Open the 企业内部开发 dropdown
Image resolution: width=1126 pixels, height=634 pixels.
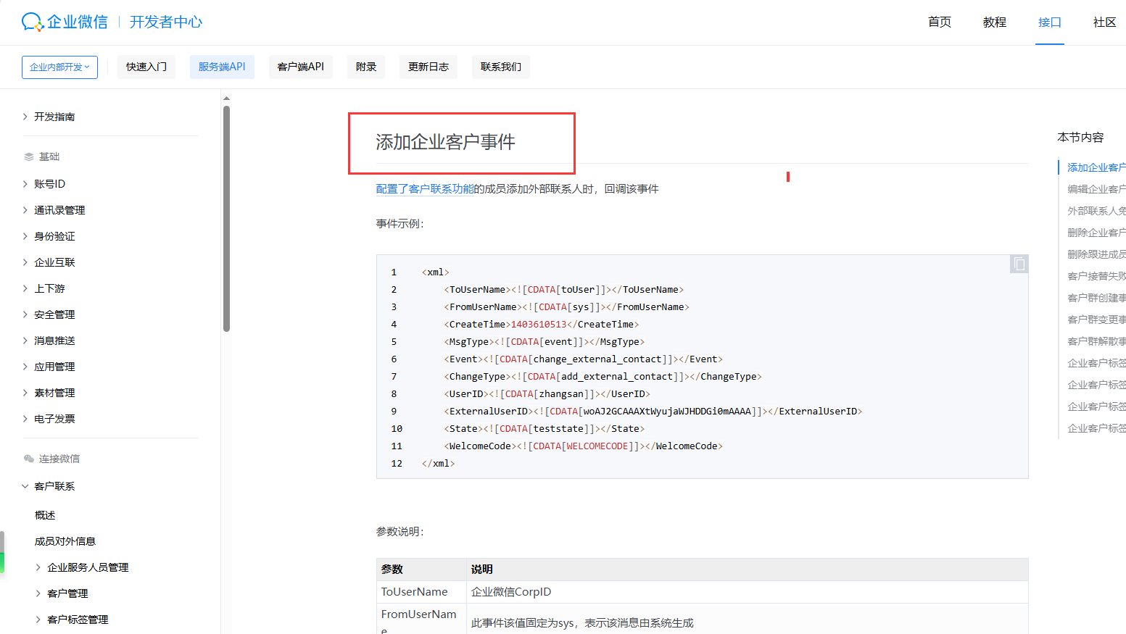click(x=59, y=67)
